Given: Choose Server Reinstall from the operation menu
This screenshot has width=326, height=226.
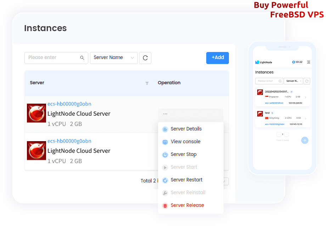Looking at the screenshot, I should [188, 192].
